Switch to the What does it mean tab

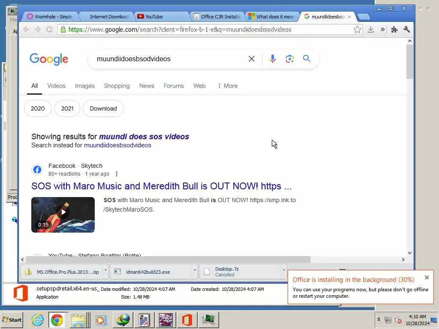pyautogui.click(x=272, y=17)
